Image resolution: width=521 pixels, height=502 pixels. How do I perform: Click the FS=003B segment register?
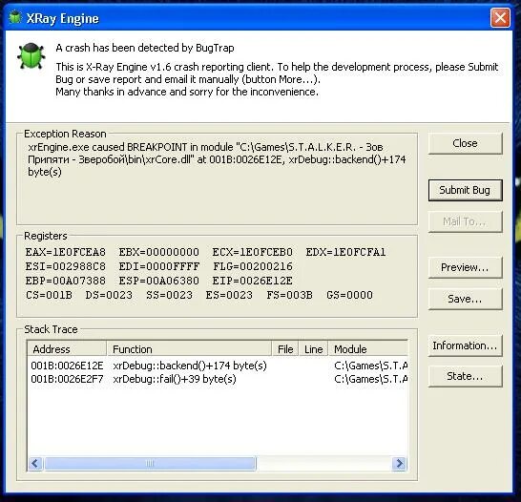[289, 295]
